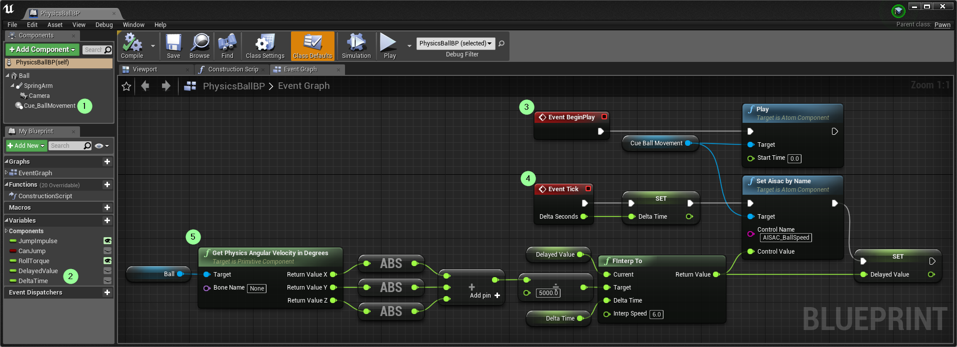Switch to the Construction Script tab

[x=232, y=70]
